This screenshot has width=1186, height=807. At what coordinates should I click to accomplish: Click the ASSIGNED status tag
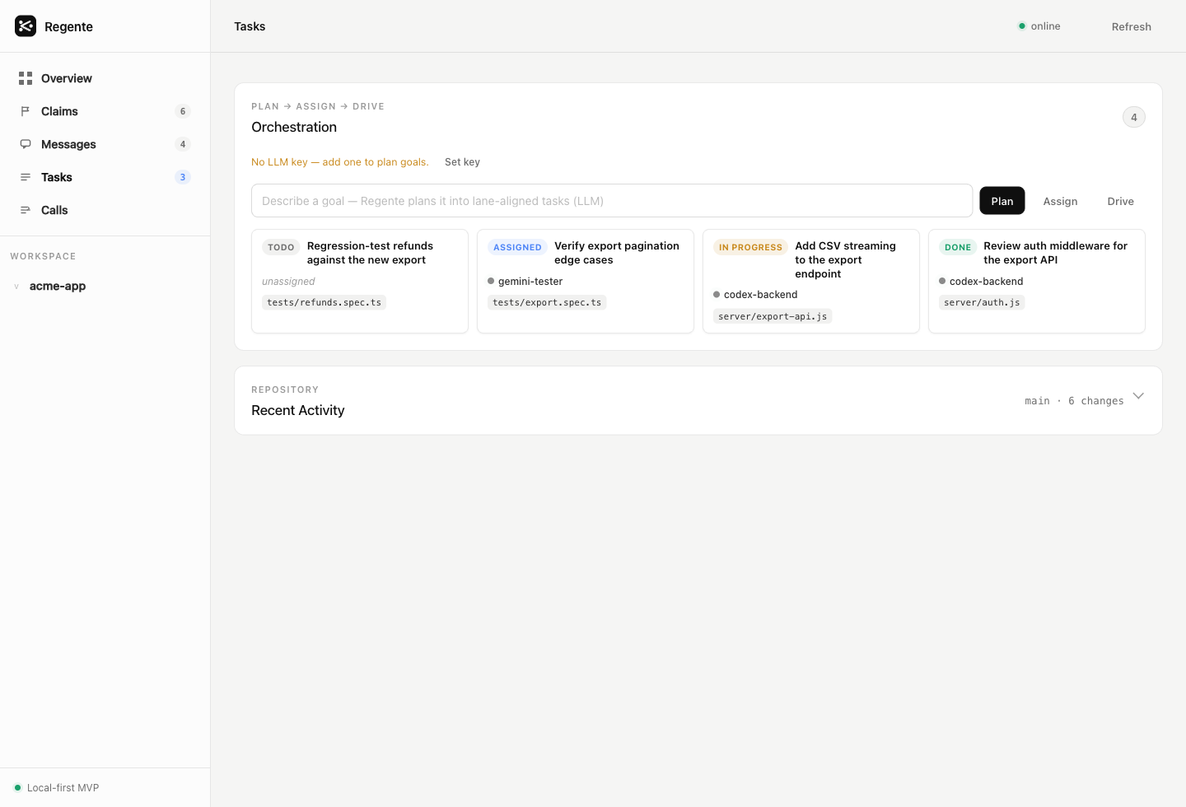pos(517,247)
